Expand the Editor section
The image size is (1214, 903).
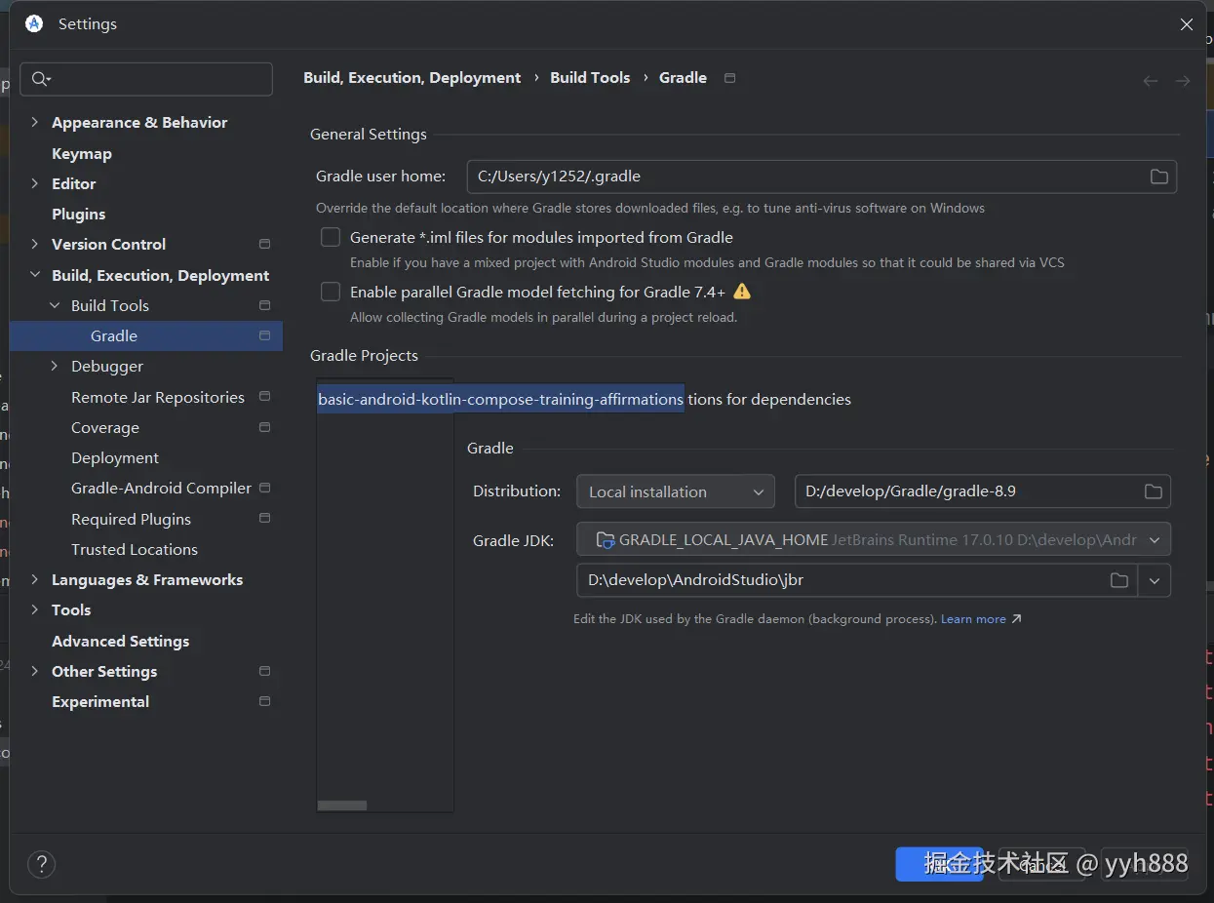(x=35, y=183)
